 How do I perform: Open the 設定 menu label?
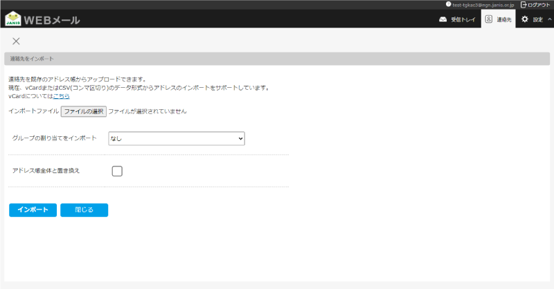tap(538, 19)
